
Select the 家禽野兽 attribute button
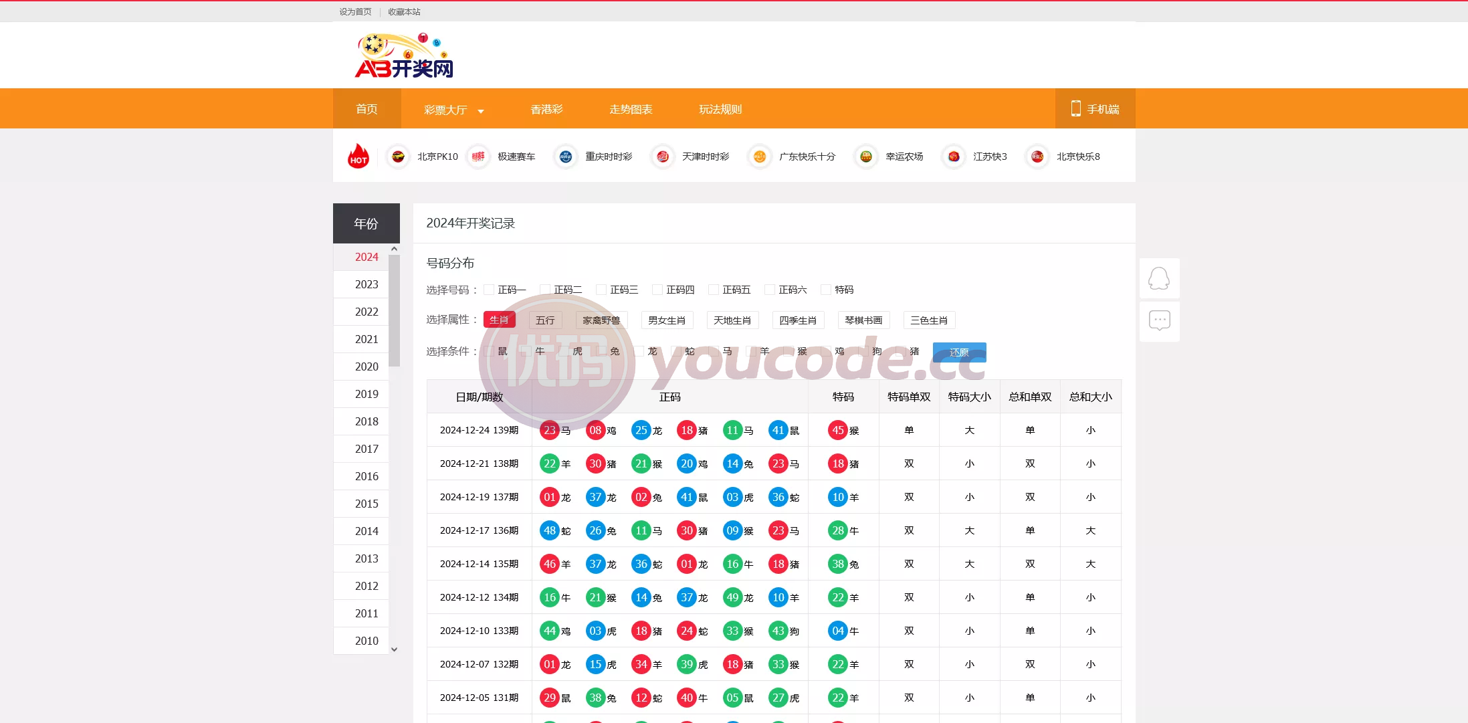pyautogui.click(x=601, y=320)
